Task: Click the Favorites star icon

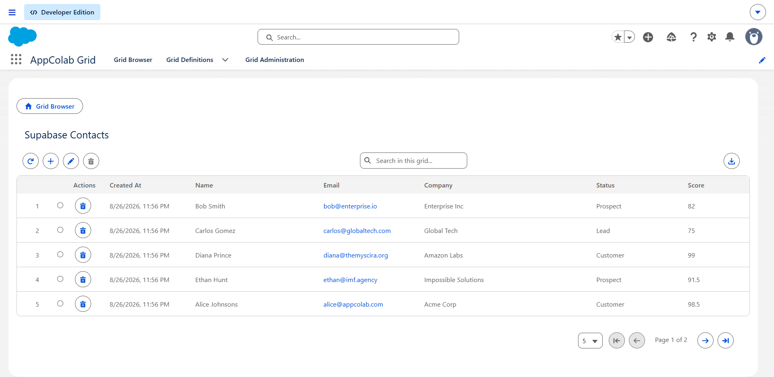Action: pyautogui.click(x=618, y=37)
